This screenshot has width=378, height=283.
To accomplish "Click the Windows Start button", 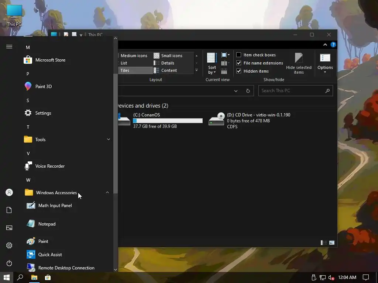I will pos(7,277).
